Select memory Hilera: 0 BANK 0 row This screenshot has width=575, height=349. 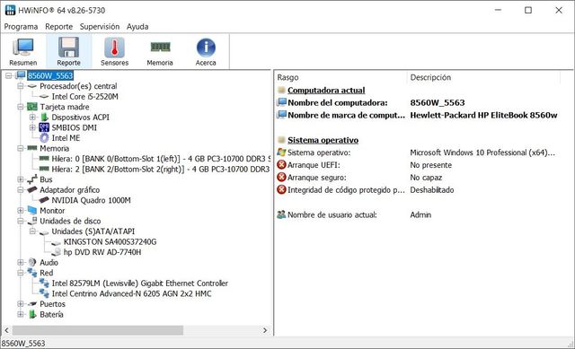pyautogui.click(x=161, y=159)
